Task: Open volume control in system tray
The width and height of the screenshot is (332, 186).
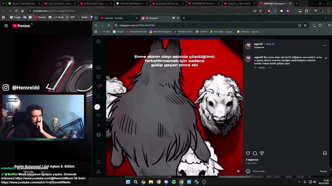Action: click(x=314, y=182)
